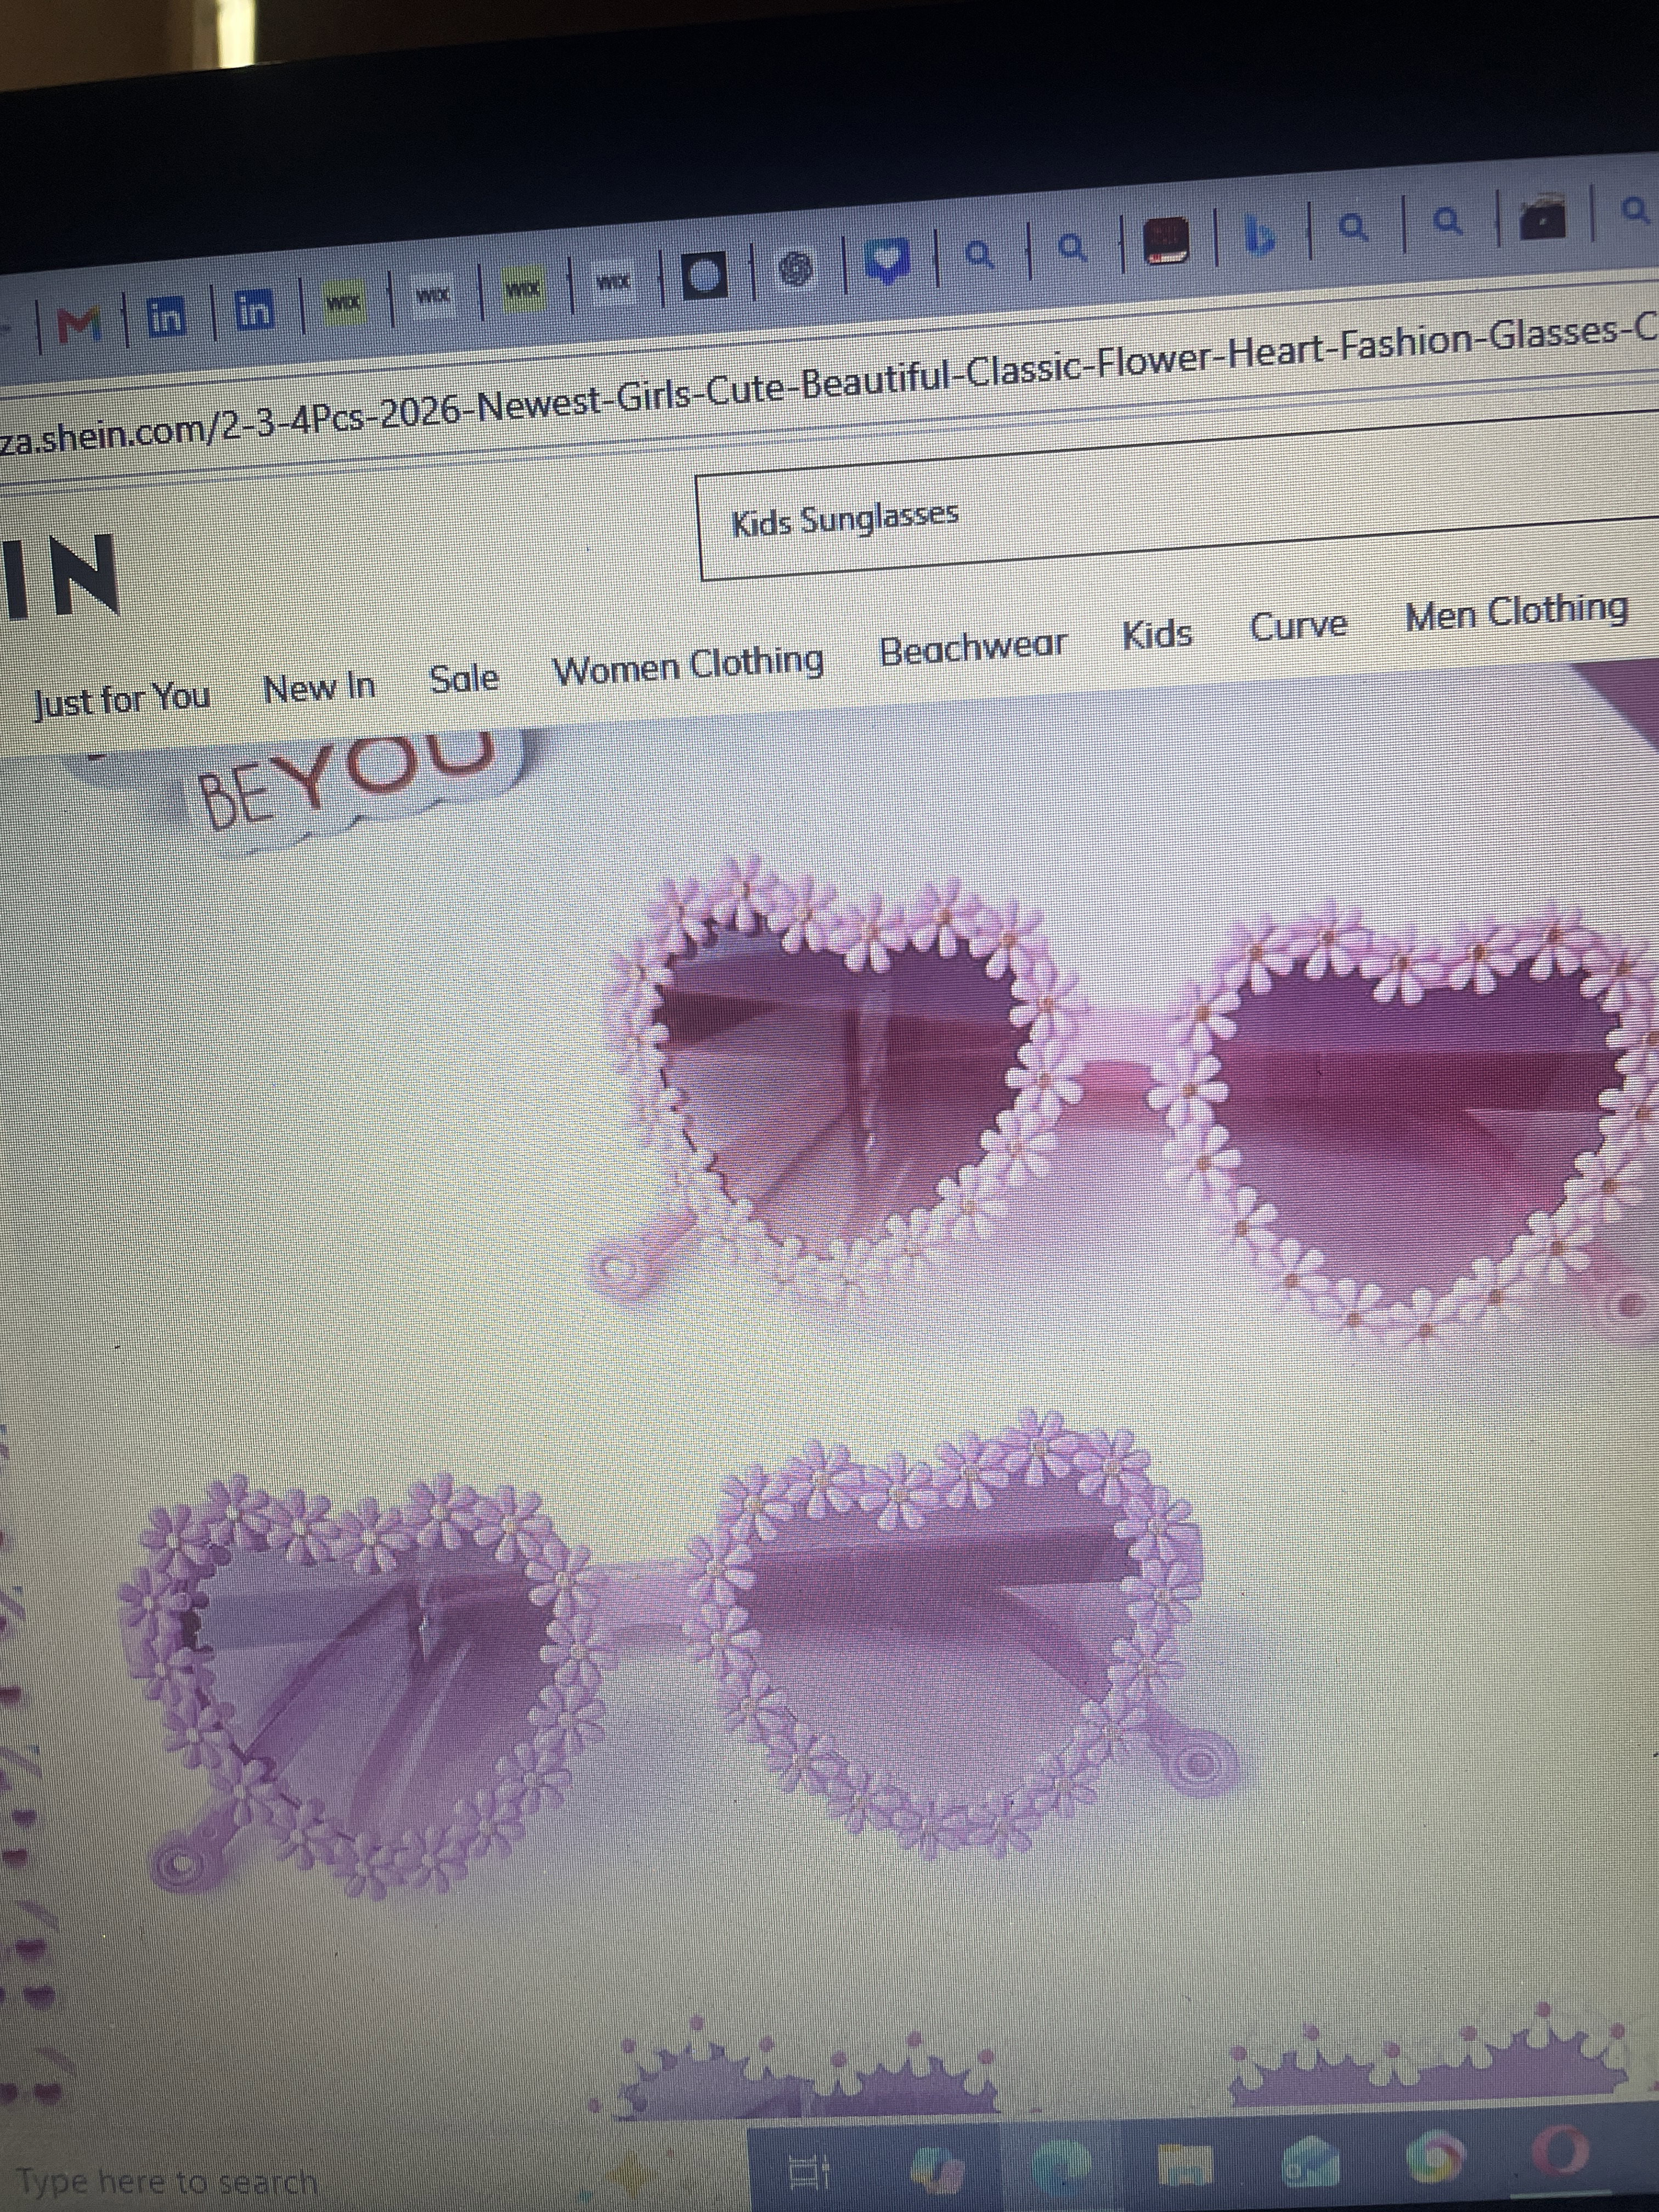Open Chrome from the taskbar
Image resolution: width=1659 pixels, height=2212 pixels.
[1436, 2157]
